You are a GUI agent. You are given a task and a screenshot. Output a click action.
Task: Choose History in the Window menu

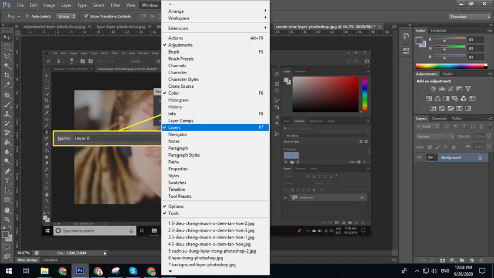click(215, 107)
